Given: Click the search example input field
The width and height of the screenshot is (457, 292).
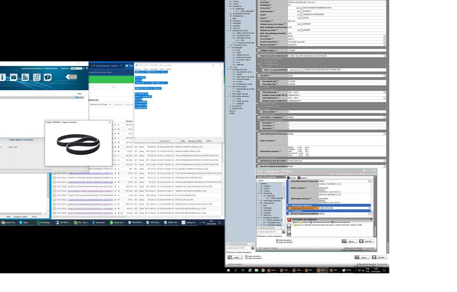Looking at the screenshot, I should 123,104.
